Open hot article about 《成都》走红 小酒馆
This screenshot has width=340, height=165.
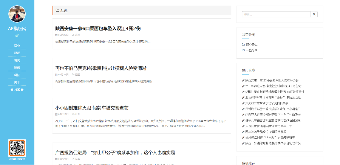click(x=272, y=109)
